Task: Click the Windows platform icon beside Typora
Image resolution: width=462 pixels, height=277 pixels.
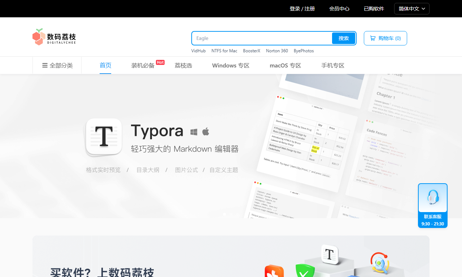Action: (x=194, y=132)
